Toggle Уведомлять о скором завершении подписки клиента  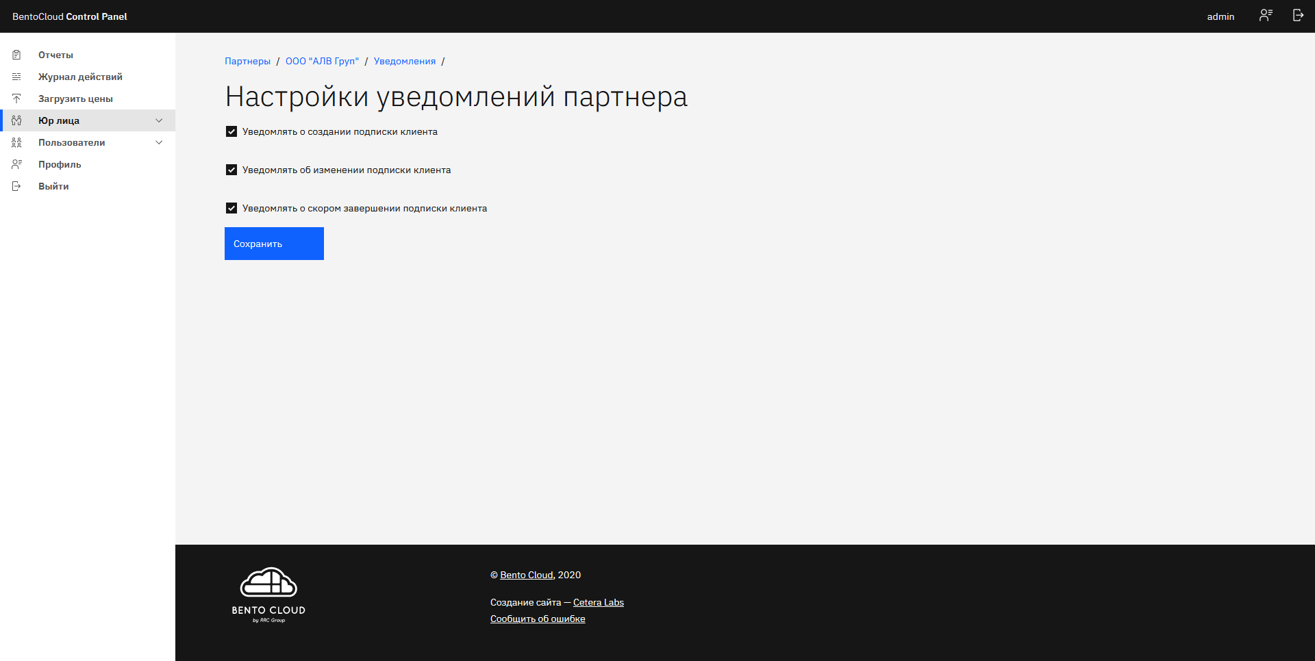click(x=231, y=208)
